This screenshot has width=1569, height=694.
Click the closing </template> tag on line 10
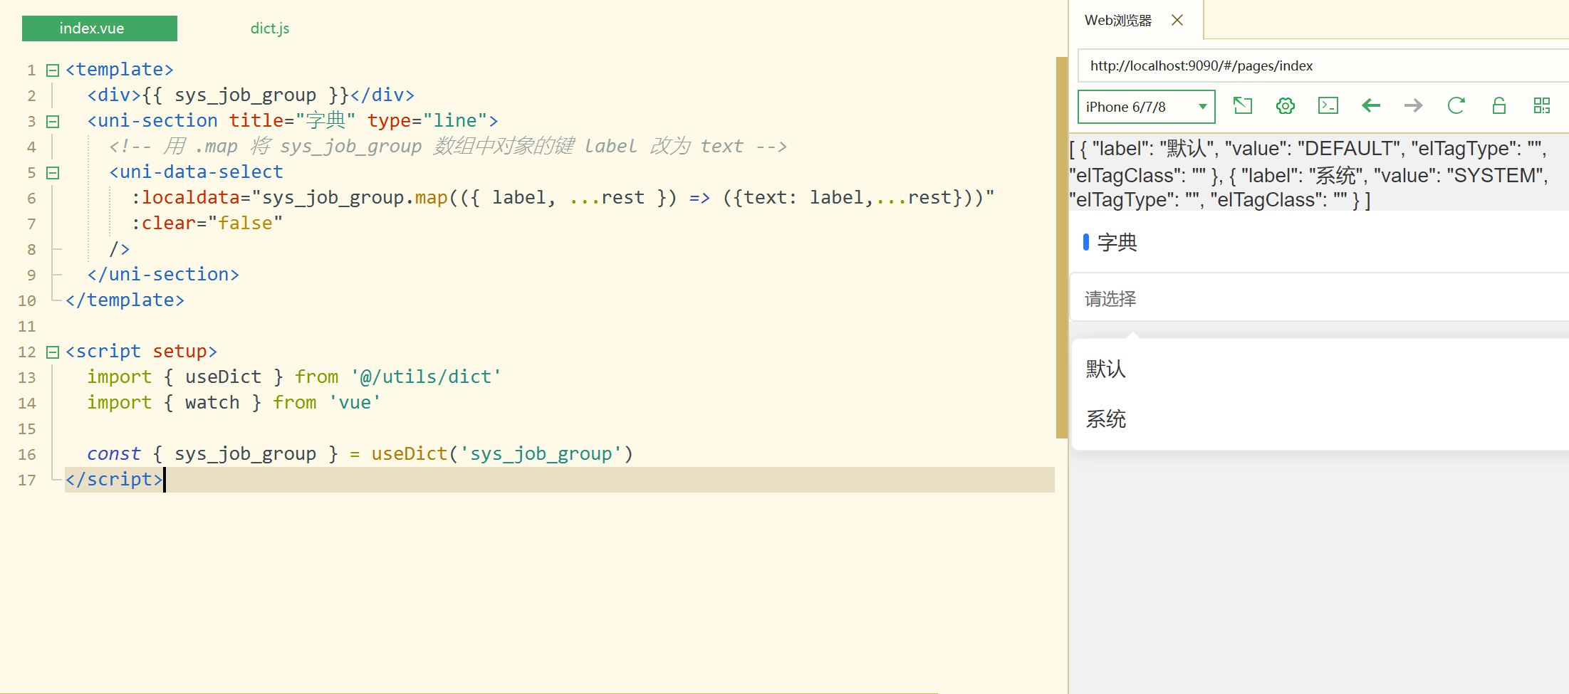pyautogui.click(x=125, y=300)
